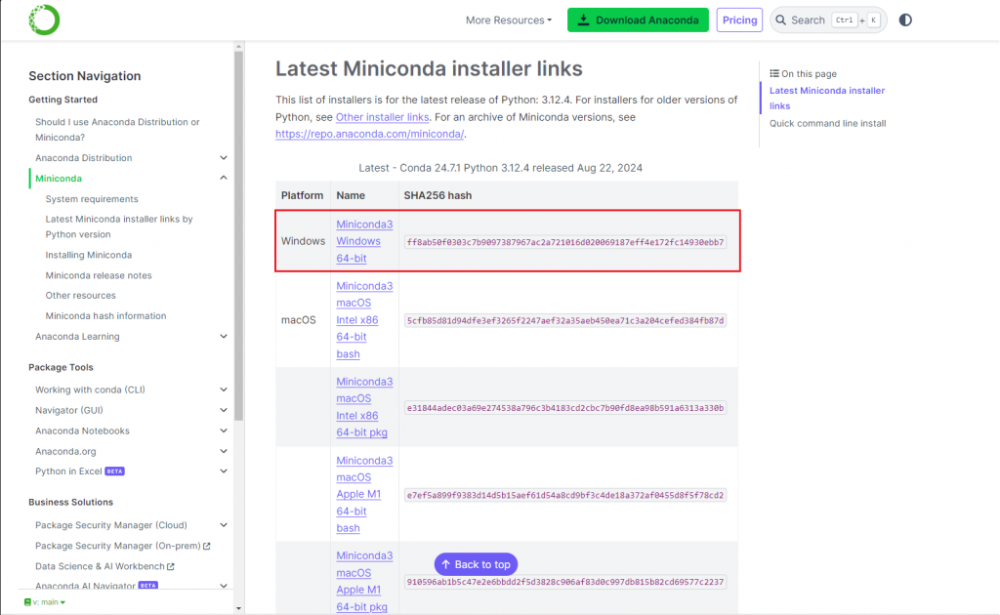Click the sidebar scrollbar down arrow
The height and width of the screenshot is (615, 1000).
238,608
